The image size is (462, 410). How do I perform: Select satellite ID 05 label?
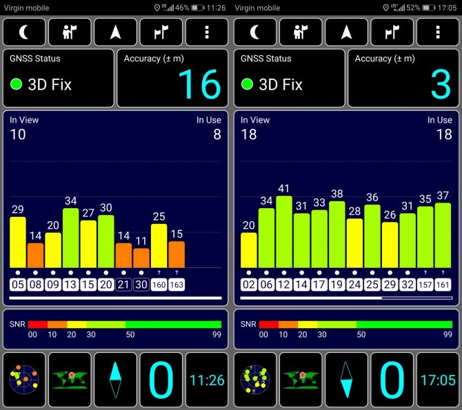click(x=18, y=285)
